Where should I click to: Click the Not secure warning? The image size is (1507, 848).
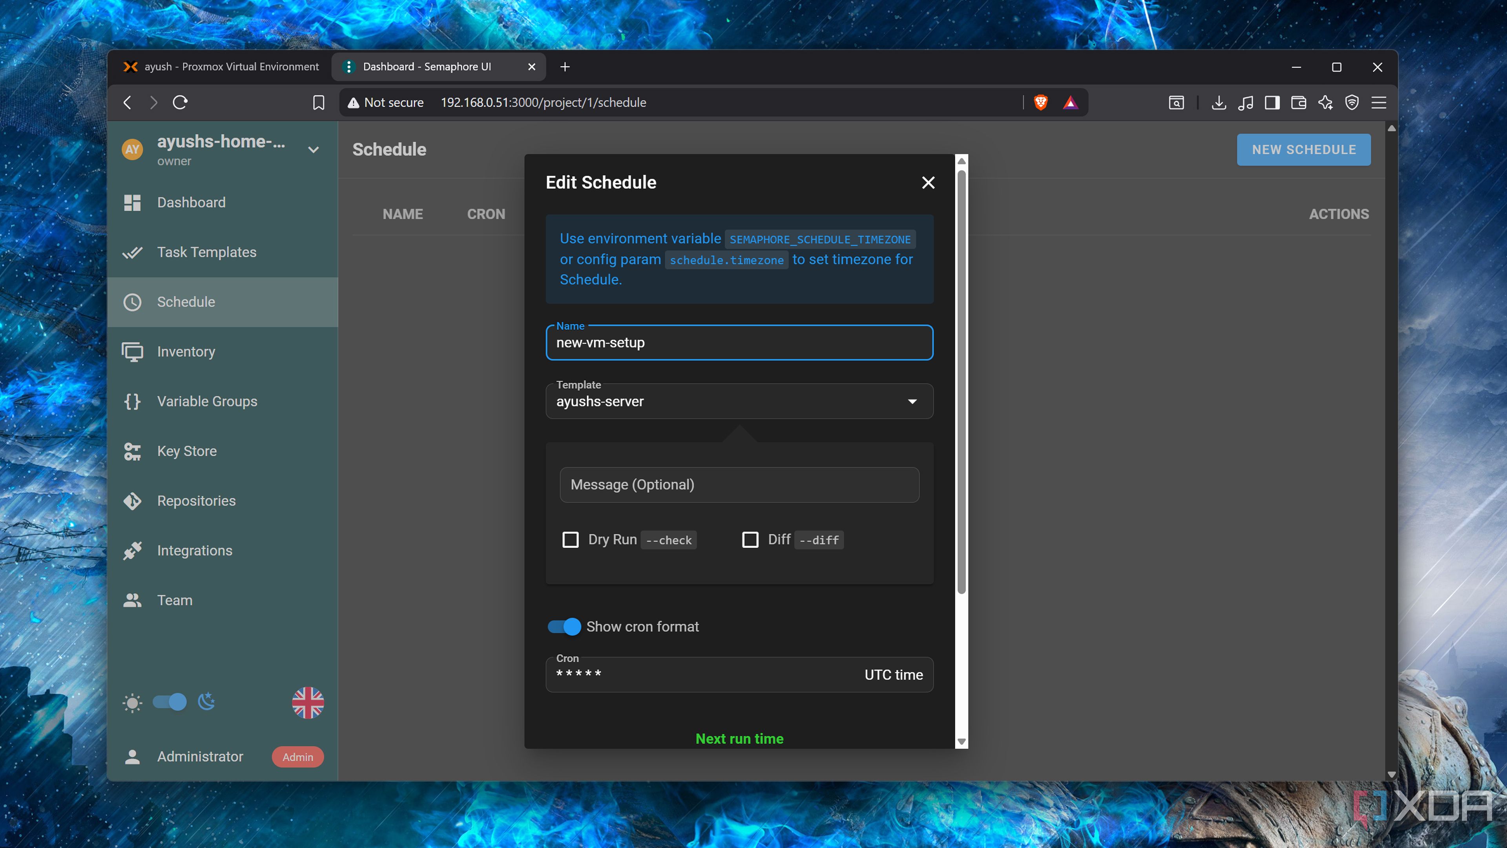click(x=385, y=102)
